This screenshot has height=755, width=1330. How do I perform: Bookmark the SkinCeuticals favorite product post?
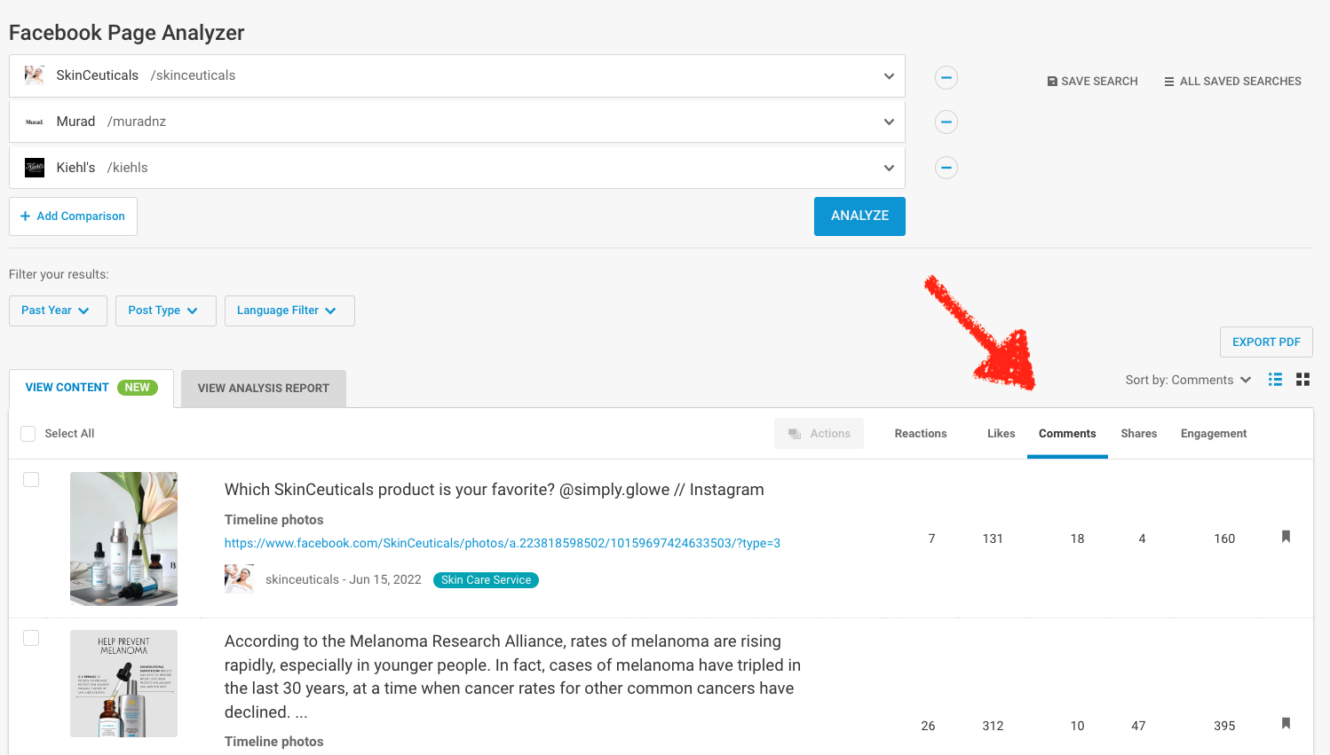[x=1286, y=537]
